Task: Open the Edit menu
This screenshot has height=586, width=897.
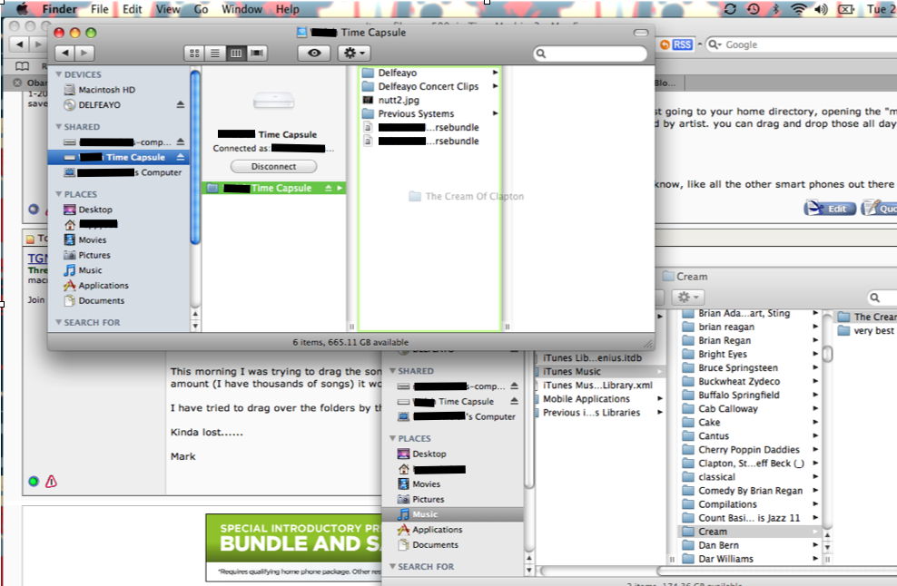Action: click(133, 9)
